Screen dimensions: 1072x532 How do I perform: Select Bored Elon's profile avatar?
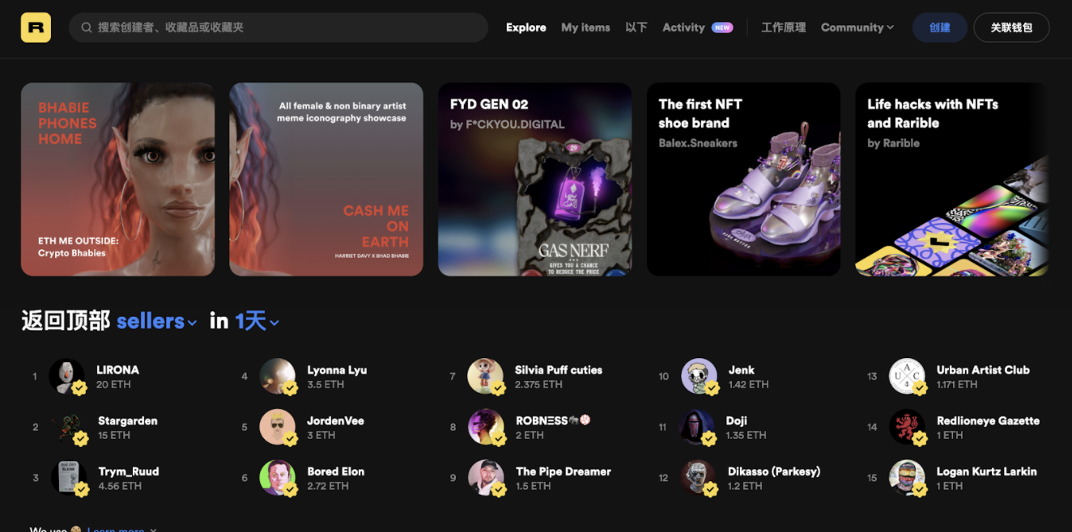coord(277,478)
